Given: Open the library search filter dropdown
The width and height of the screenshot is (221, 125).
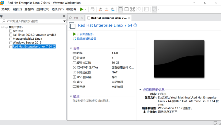Looking at the screenshot, I should 65,21.
